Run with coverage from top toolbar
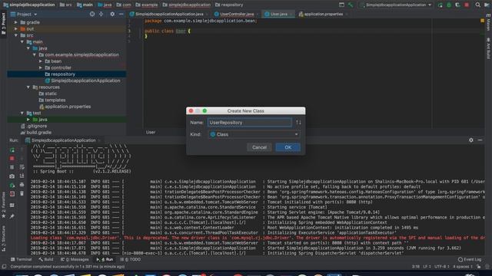Screen dimensions: 492x276 [x=458, y=5]
